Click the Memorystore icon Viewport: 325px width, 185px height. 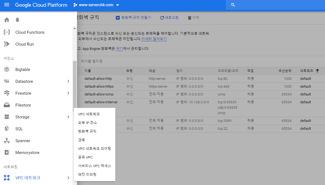tap(7, 153)
